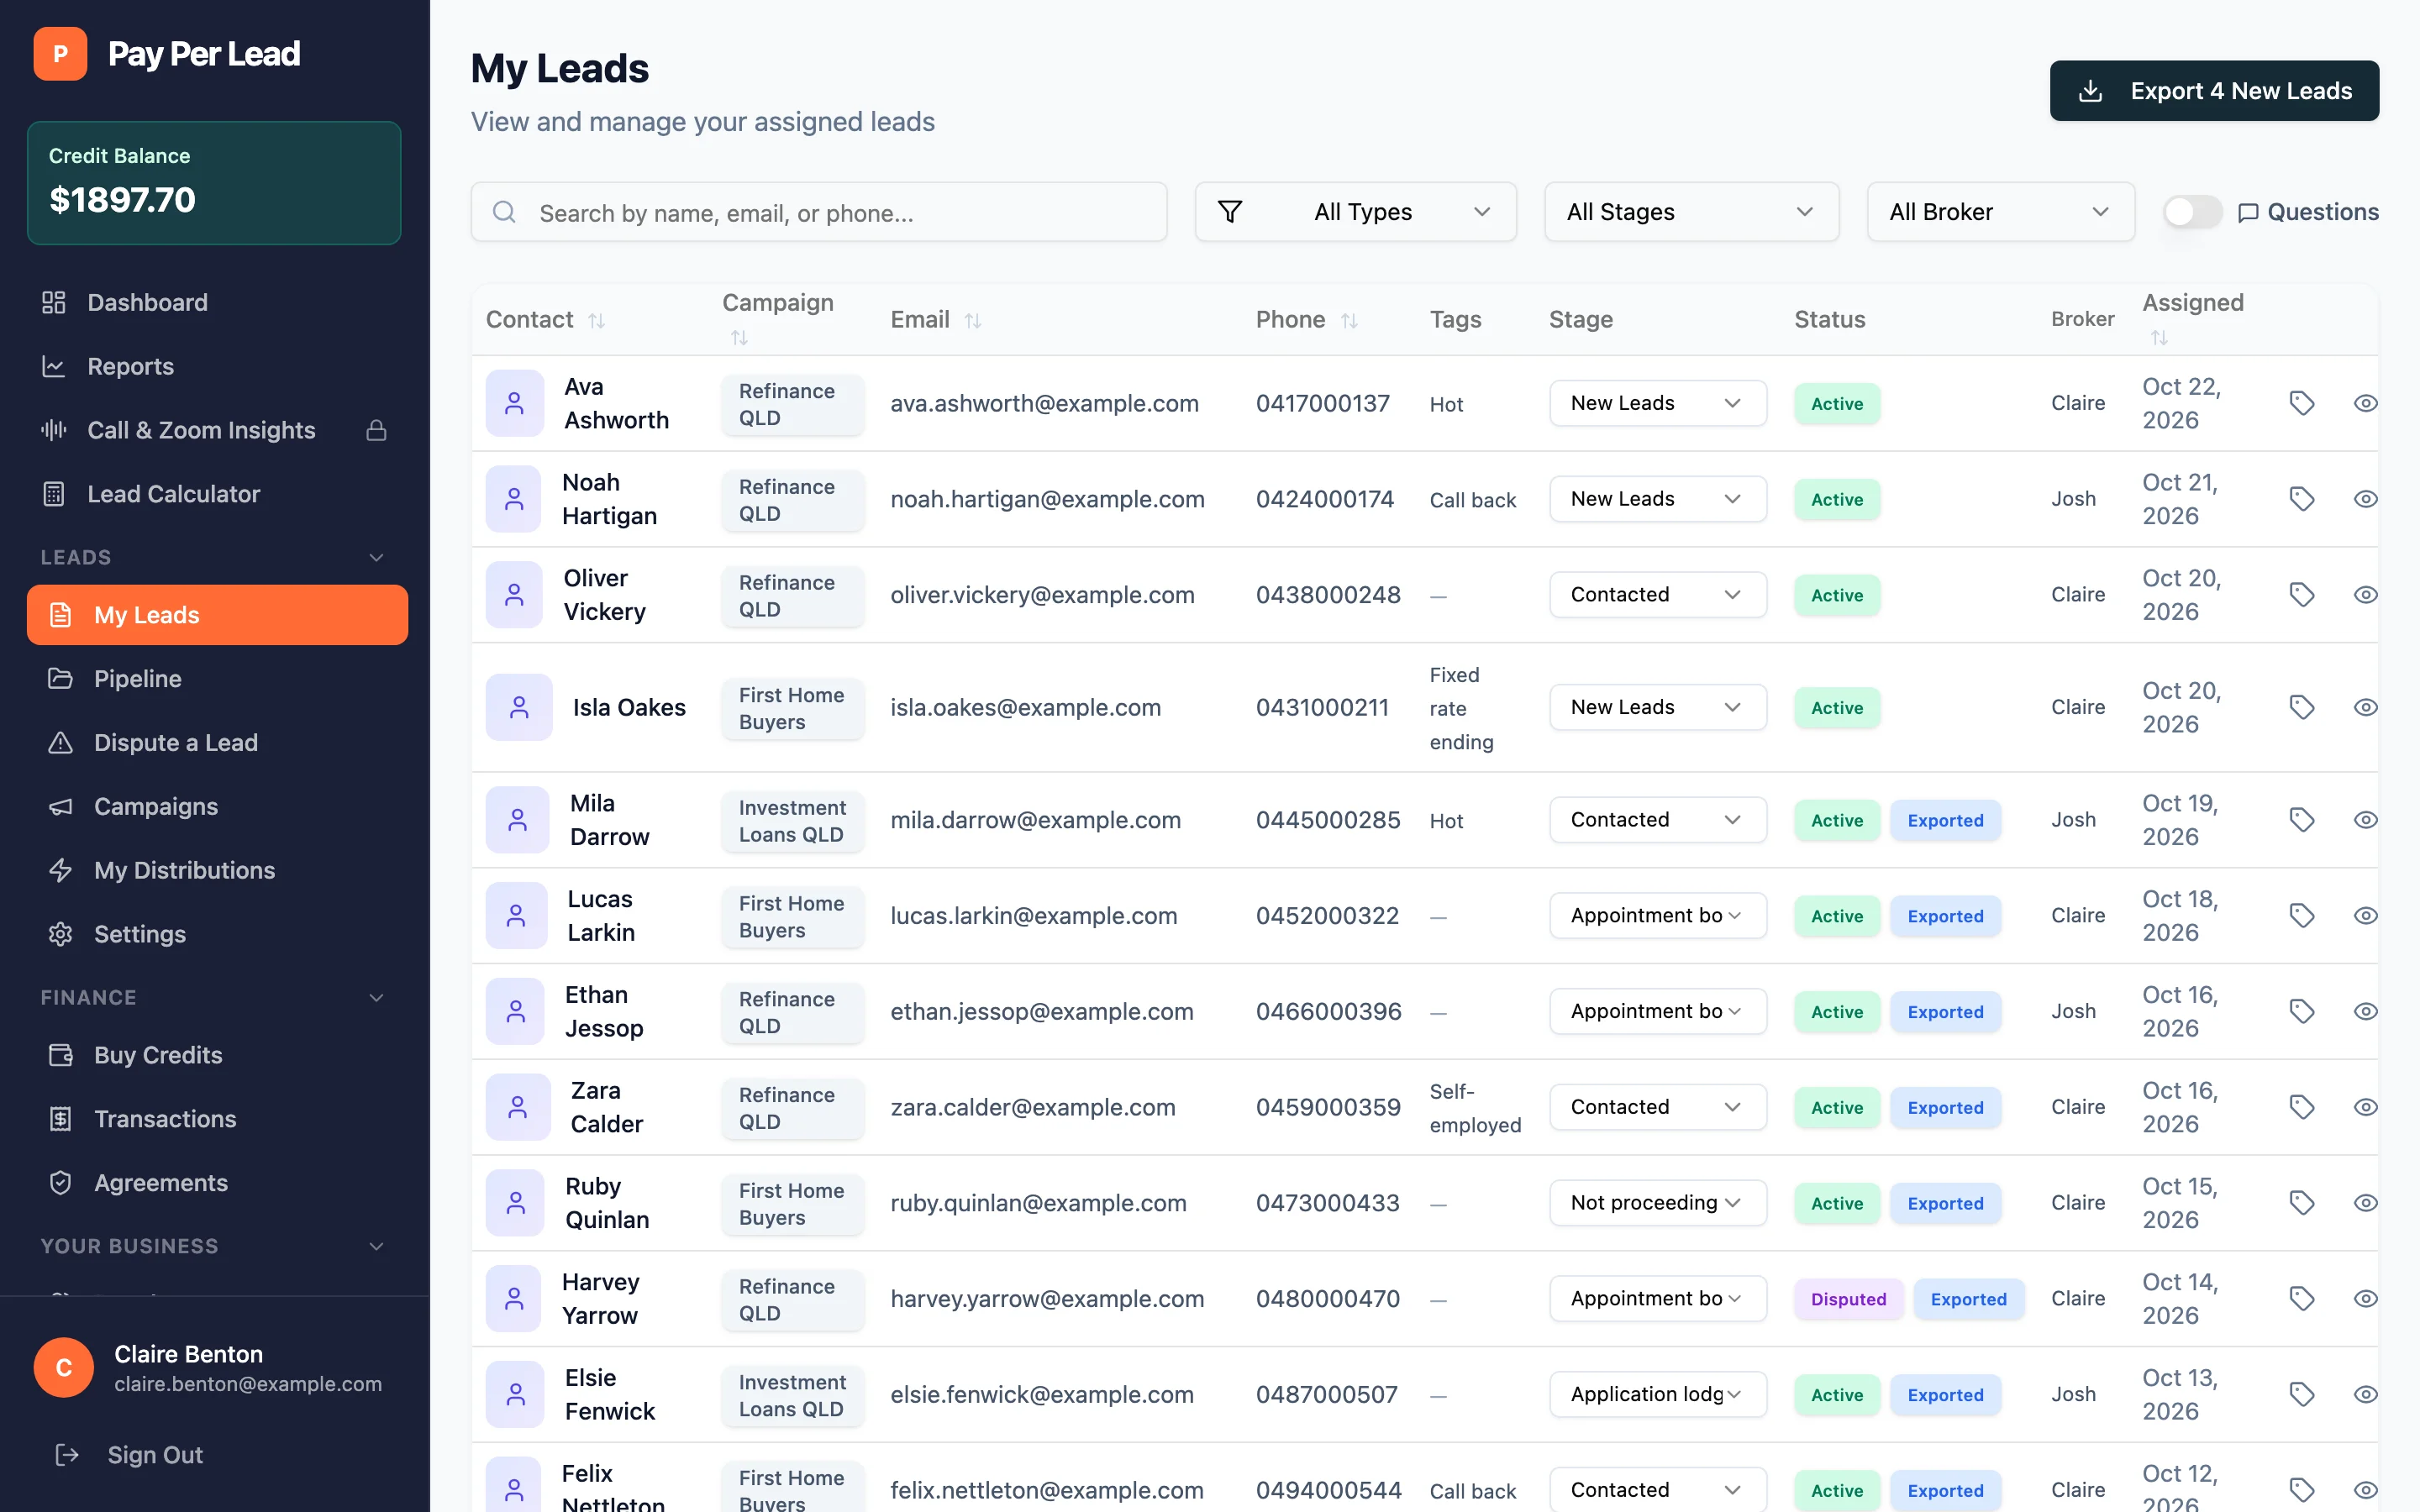The width and height of the screenshot is (2420, 1512).
Task: Click the lock icon beside Call & Zoom Insights
Action: click(x=376, y=430)
